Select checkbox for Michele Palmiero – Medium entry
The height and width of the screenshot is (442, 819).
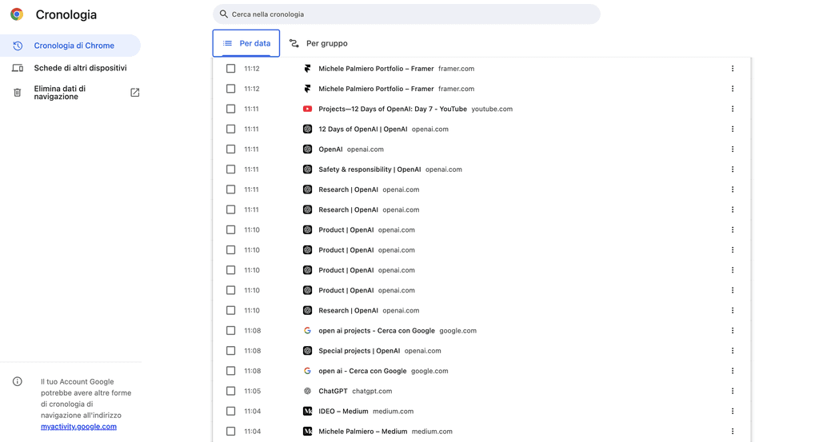[230, 431]
